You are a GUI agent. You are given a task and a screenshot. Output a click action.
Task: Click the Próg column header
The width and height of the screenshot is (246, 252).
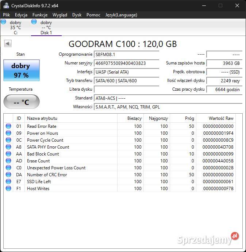pyautogui.click(x=183, y=118)
